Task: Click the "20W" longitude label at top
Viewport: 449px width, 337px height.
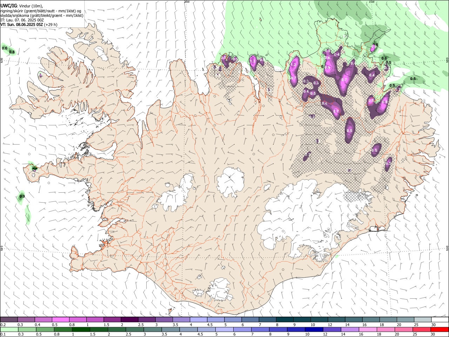Action: click(187, 2)
